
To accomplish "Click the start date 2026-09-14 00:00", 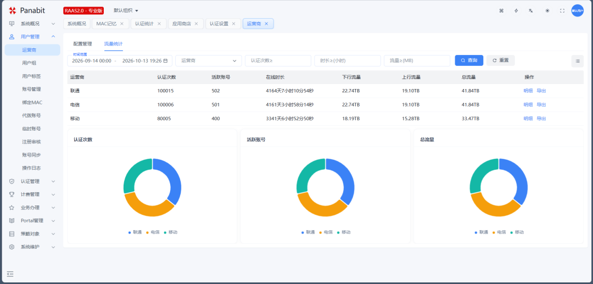I will click(x=92, y=60).
